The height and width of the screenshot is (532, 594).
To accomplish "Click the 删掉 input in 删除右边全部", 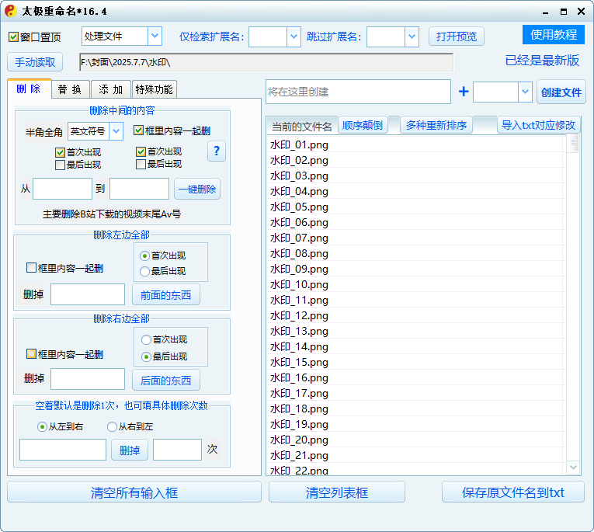I will click(88, 379).
